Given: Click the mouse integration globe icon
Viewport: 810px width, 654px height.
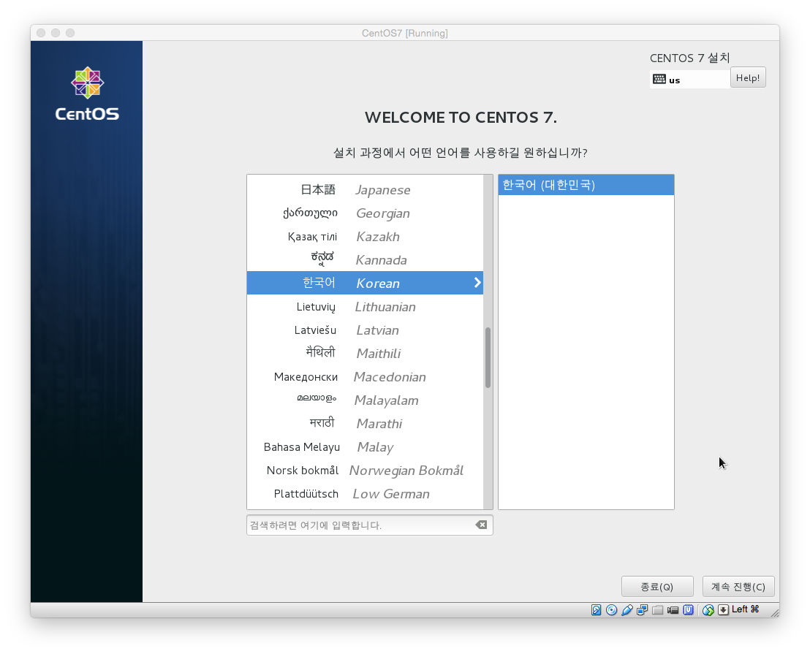Looking at the screenshot, I should click(x=708, y=609).
